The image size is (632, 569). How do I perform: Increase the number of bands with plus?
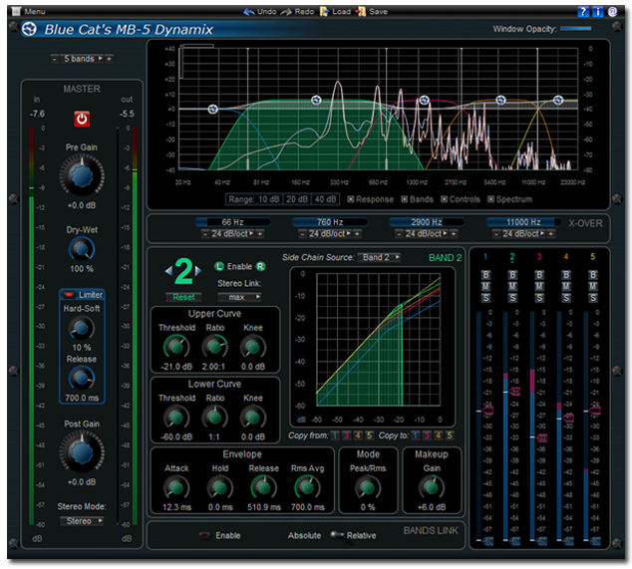click(x=109, y=59)
